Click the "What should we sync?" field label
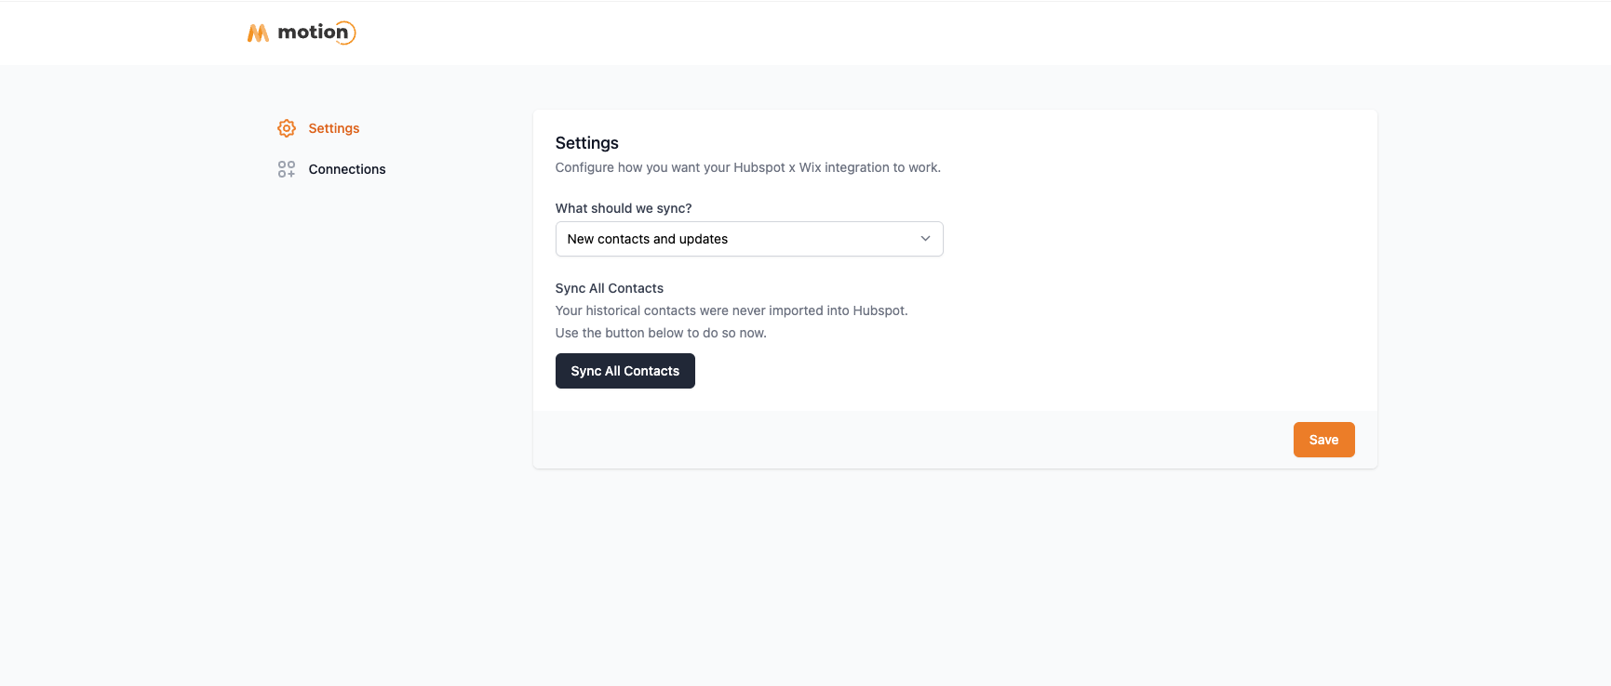Image resolution: width=1611 pixels, height=686 pixels. (624, 208)
